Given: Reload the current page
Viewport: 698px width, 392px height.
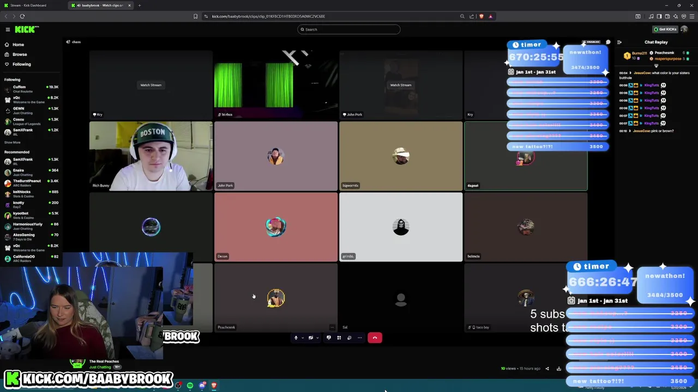Looking at the screenshot, I should (22, 16).
